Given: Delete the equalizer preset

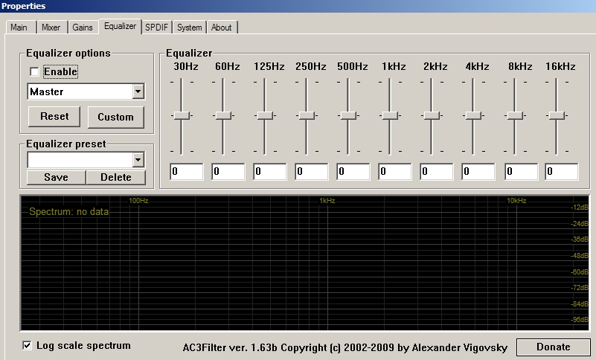Looking at the screenshot, I should click(x=116, y=177).
